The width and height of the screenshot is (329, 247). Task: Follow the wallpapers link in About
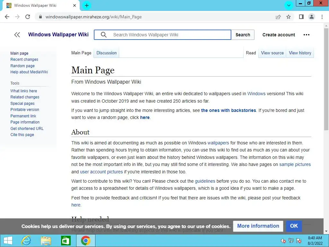tap(218, 143)
